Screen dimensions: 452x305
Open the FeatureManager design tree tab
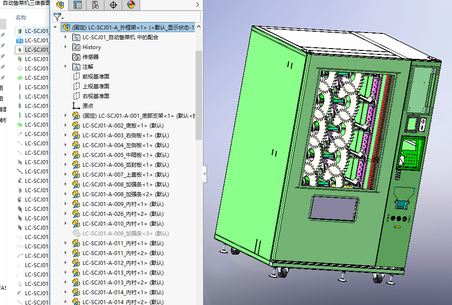pyautogui.click(x=60, y=5)
